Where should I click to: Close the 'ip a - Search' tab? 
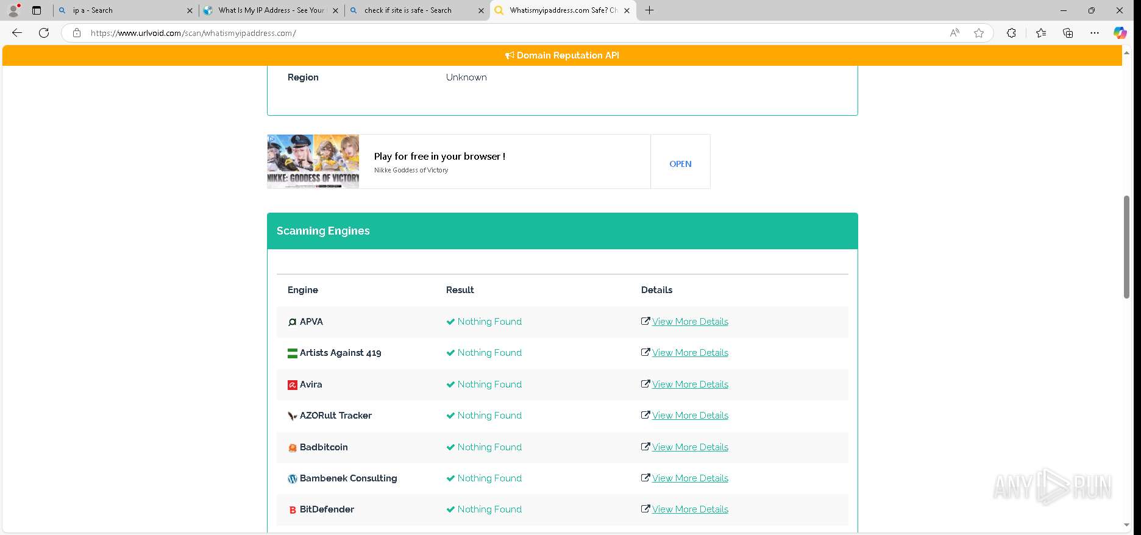click(x=190, y=10)
